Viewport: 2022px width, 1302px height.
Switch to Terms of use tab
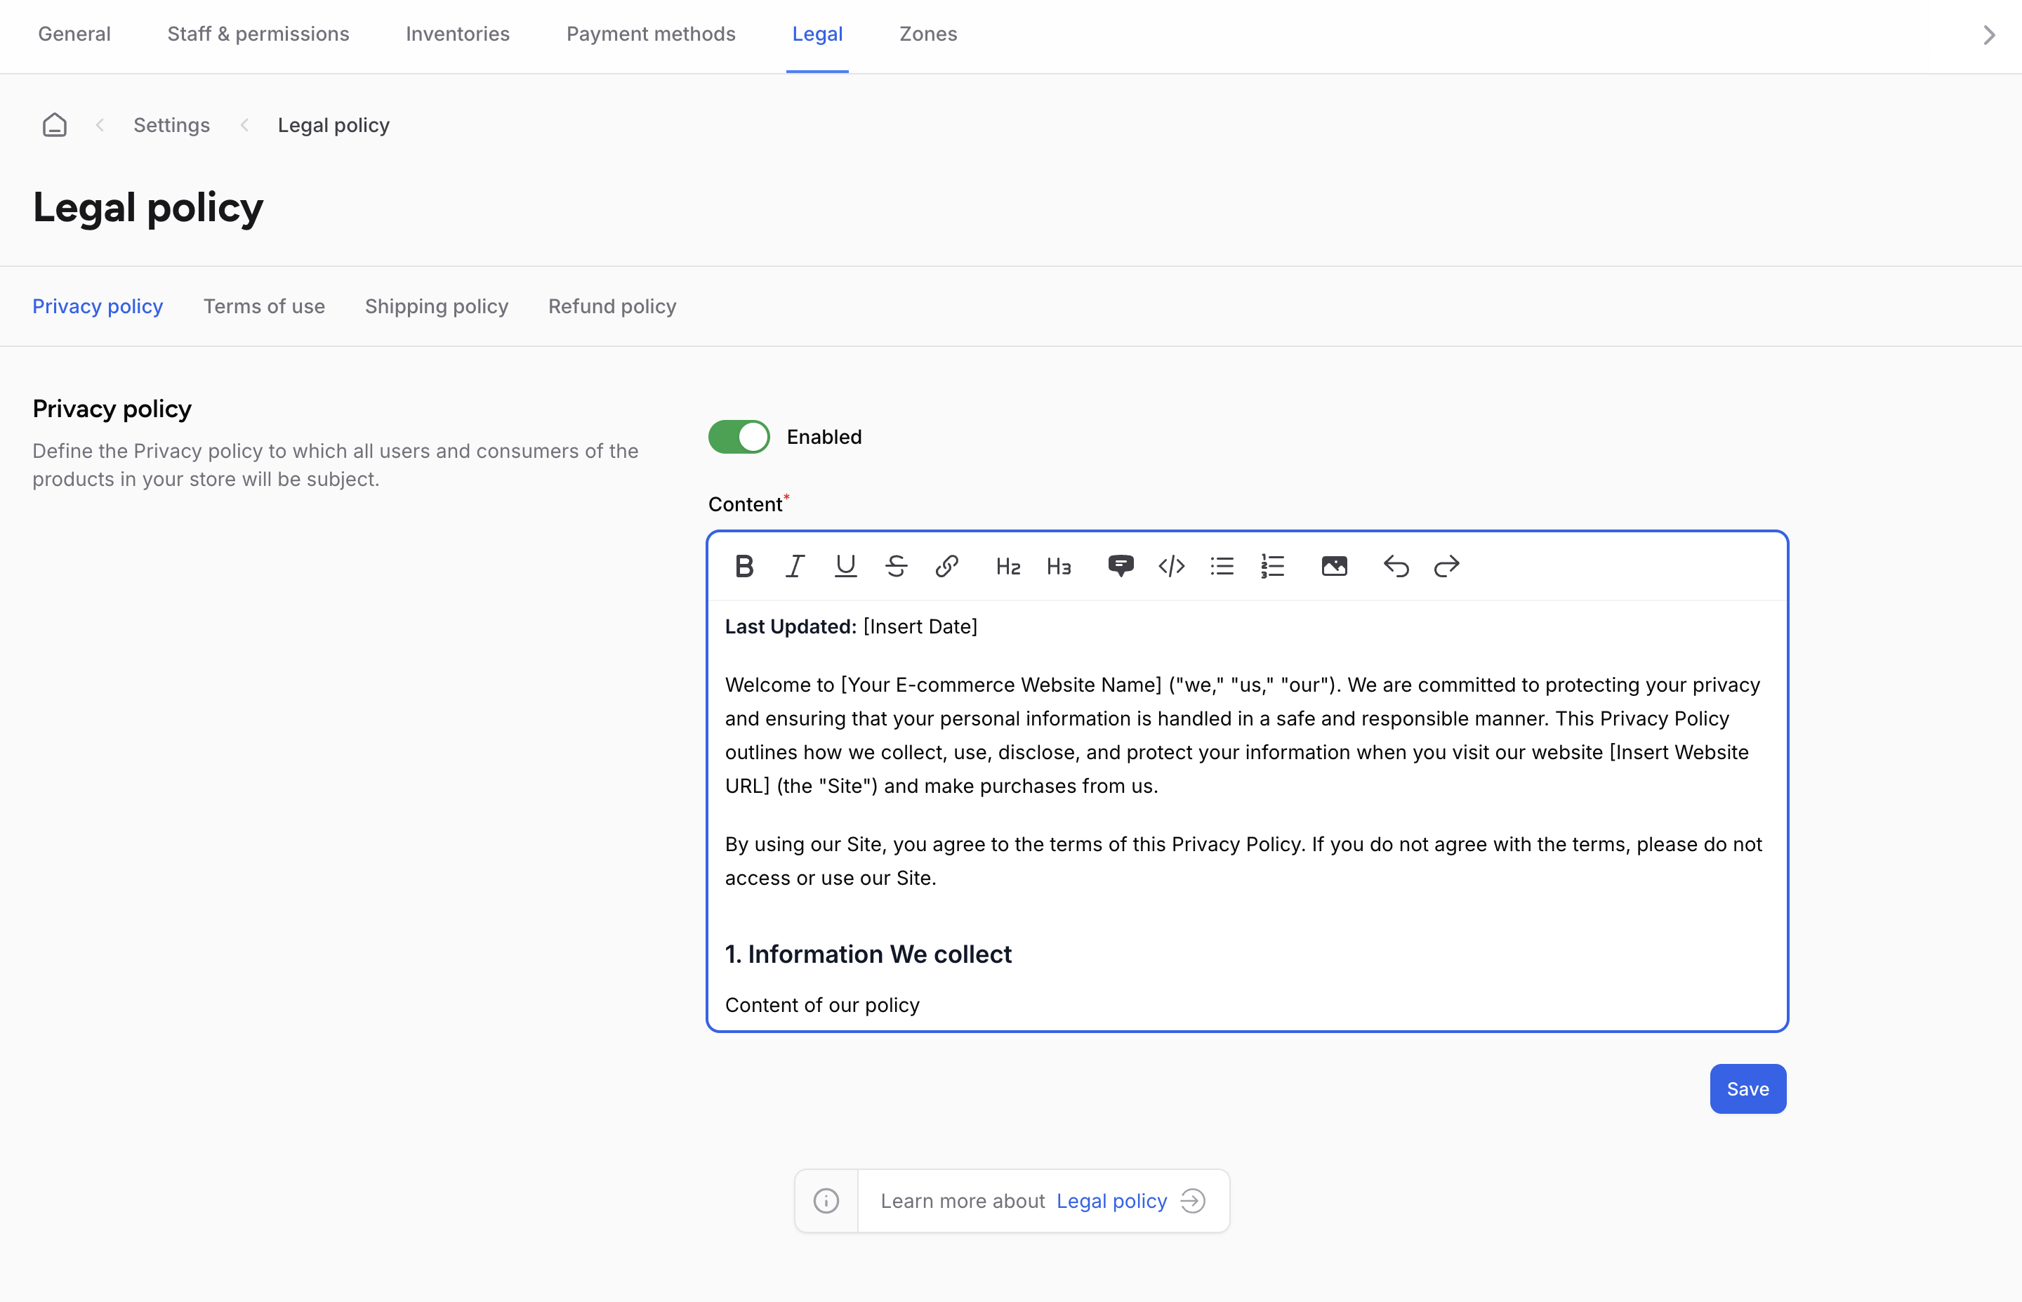click(263, 306)
